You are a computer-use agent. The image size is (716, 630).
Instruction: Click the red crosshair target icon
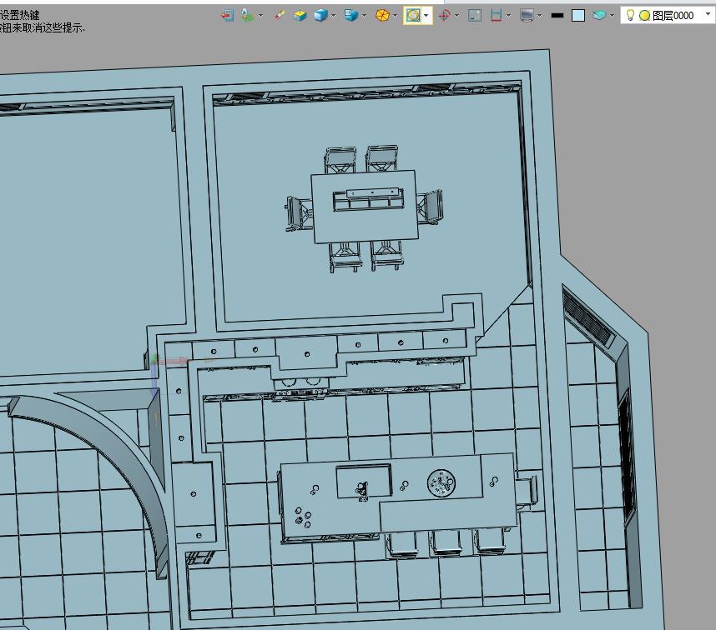click(x=444, y=16)
